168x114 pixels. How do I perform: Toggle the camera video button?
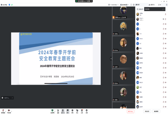(x=9, y=111)
